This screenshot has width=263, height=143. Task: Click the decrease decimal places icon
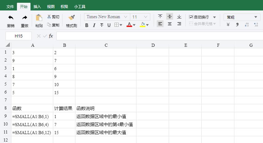pyautogui.click(x=247, y=25)
